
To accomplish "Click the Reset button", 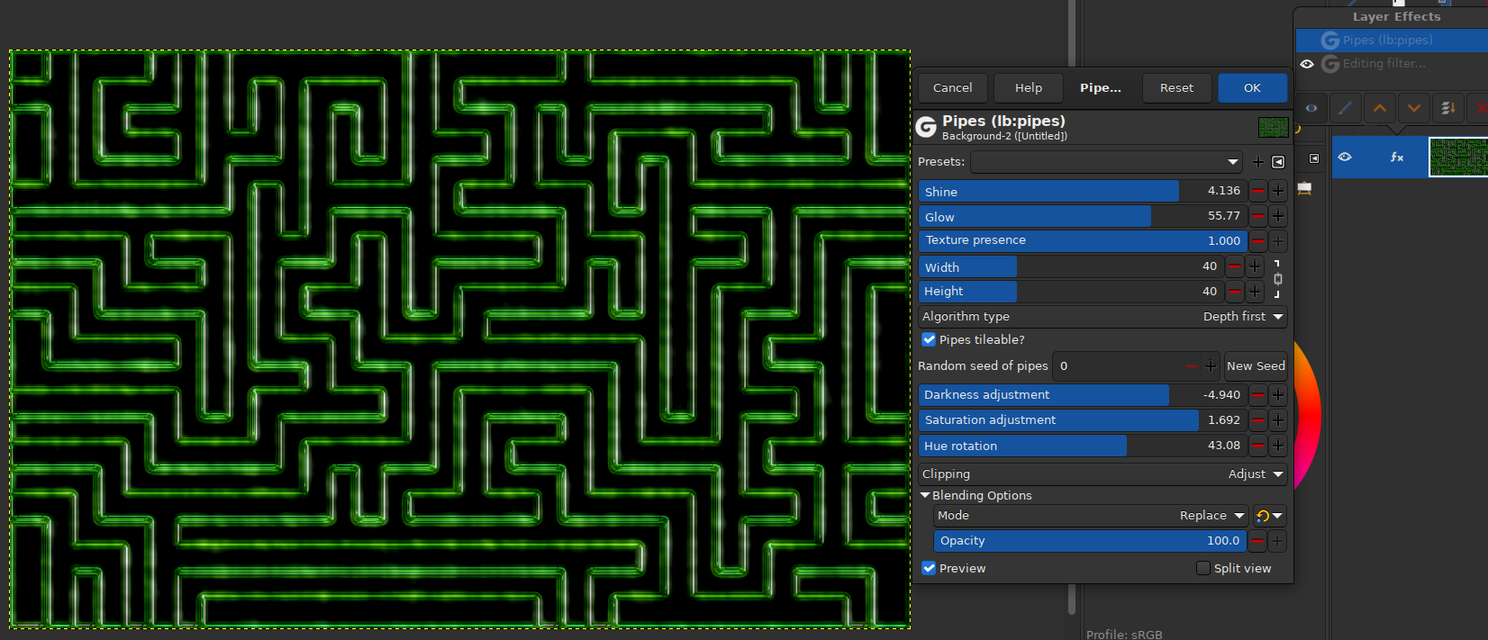I will coord(1176,88).
